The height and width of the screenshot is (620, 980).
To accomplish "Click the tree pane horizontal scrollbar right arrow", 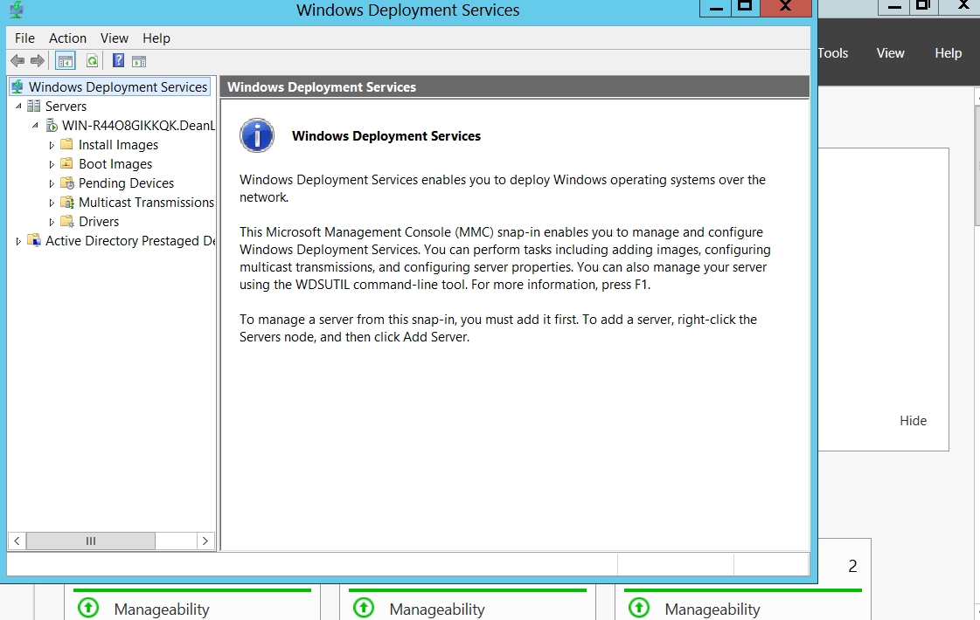I will tap(205, 541).
